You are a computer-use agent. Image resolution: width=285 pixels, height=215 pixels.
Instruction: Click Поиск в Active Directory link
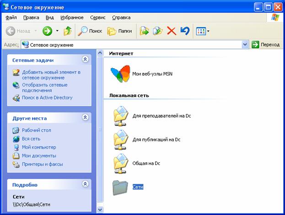click(x=47, y=98)
